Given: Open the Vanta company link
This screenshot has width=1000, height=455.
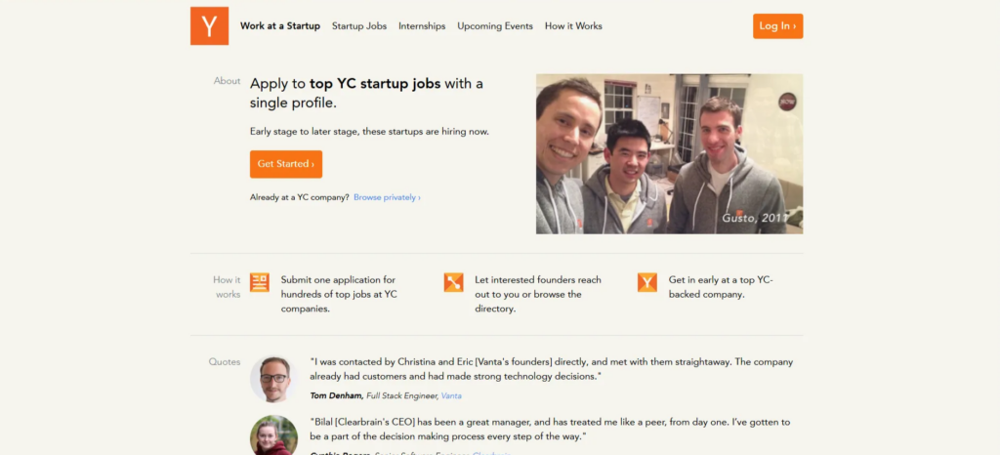Looking at the screenshot, I should pos(451,395).
